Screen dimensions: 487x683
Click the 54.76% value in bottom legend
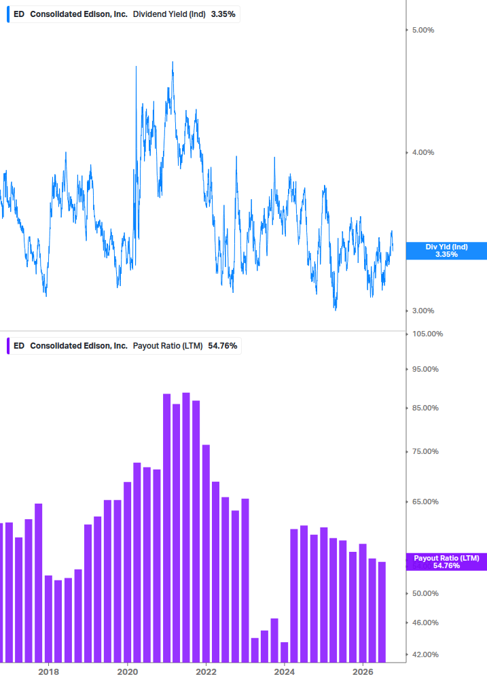click(x=222, y=346)
